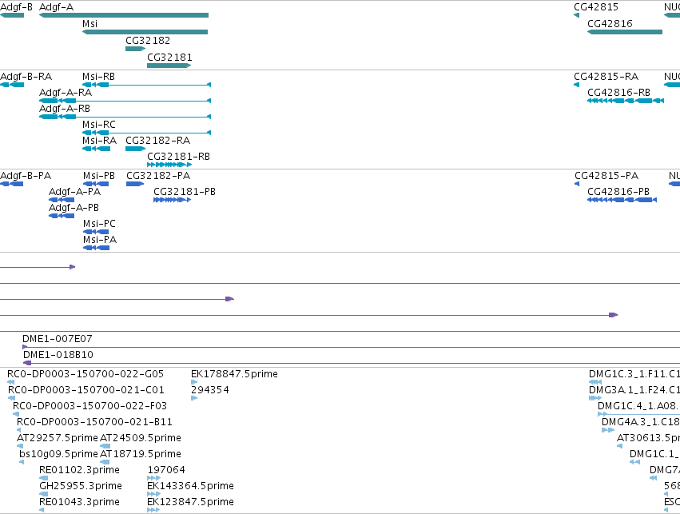Image resolution: width=680 pixels, height=514 pixels.
Task: Select the arrow glyph under the CG32181-RB label
Action: click(x=169, y=165)
